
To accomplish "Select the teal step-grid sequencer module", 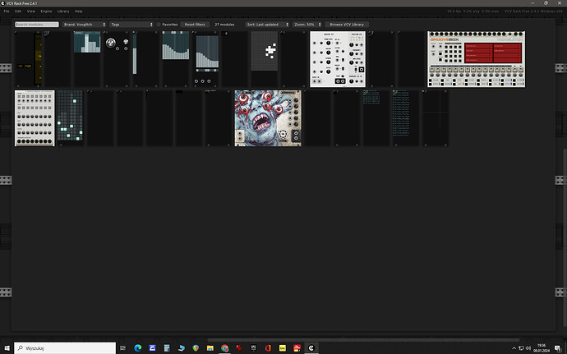I will click(x=70, y=118).
